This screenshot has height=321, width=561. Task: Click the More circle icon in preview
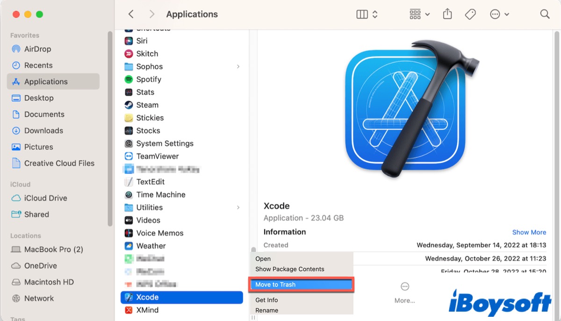(405, 286)
